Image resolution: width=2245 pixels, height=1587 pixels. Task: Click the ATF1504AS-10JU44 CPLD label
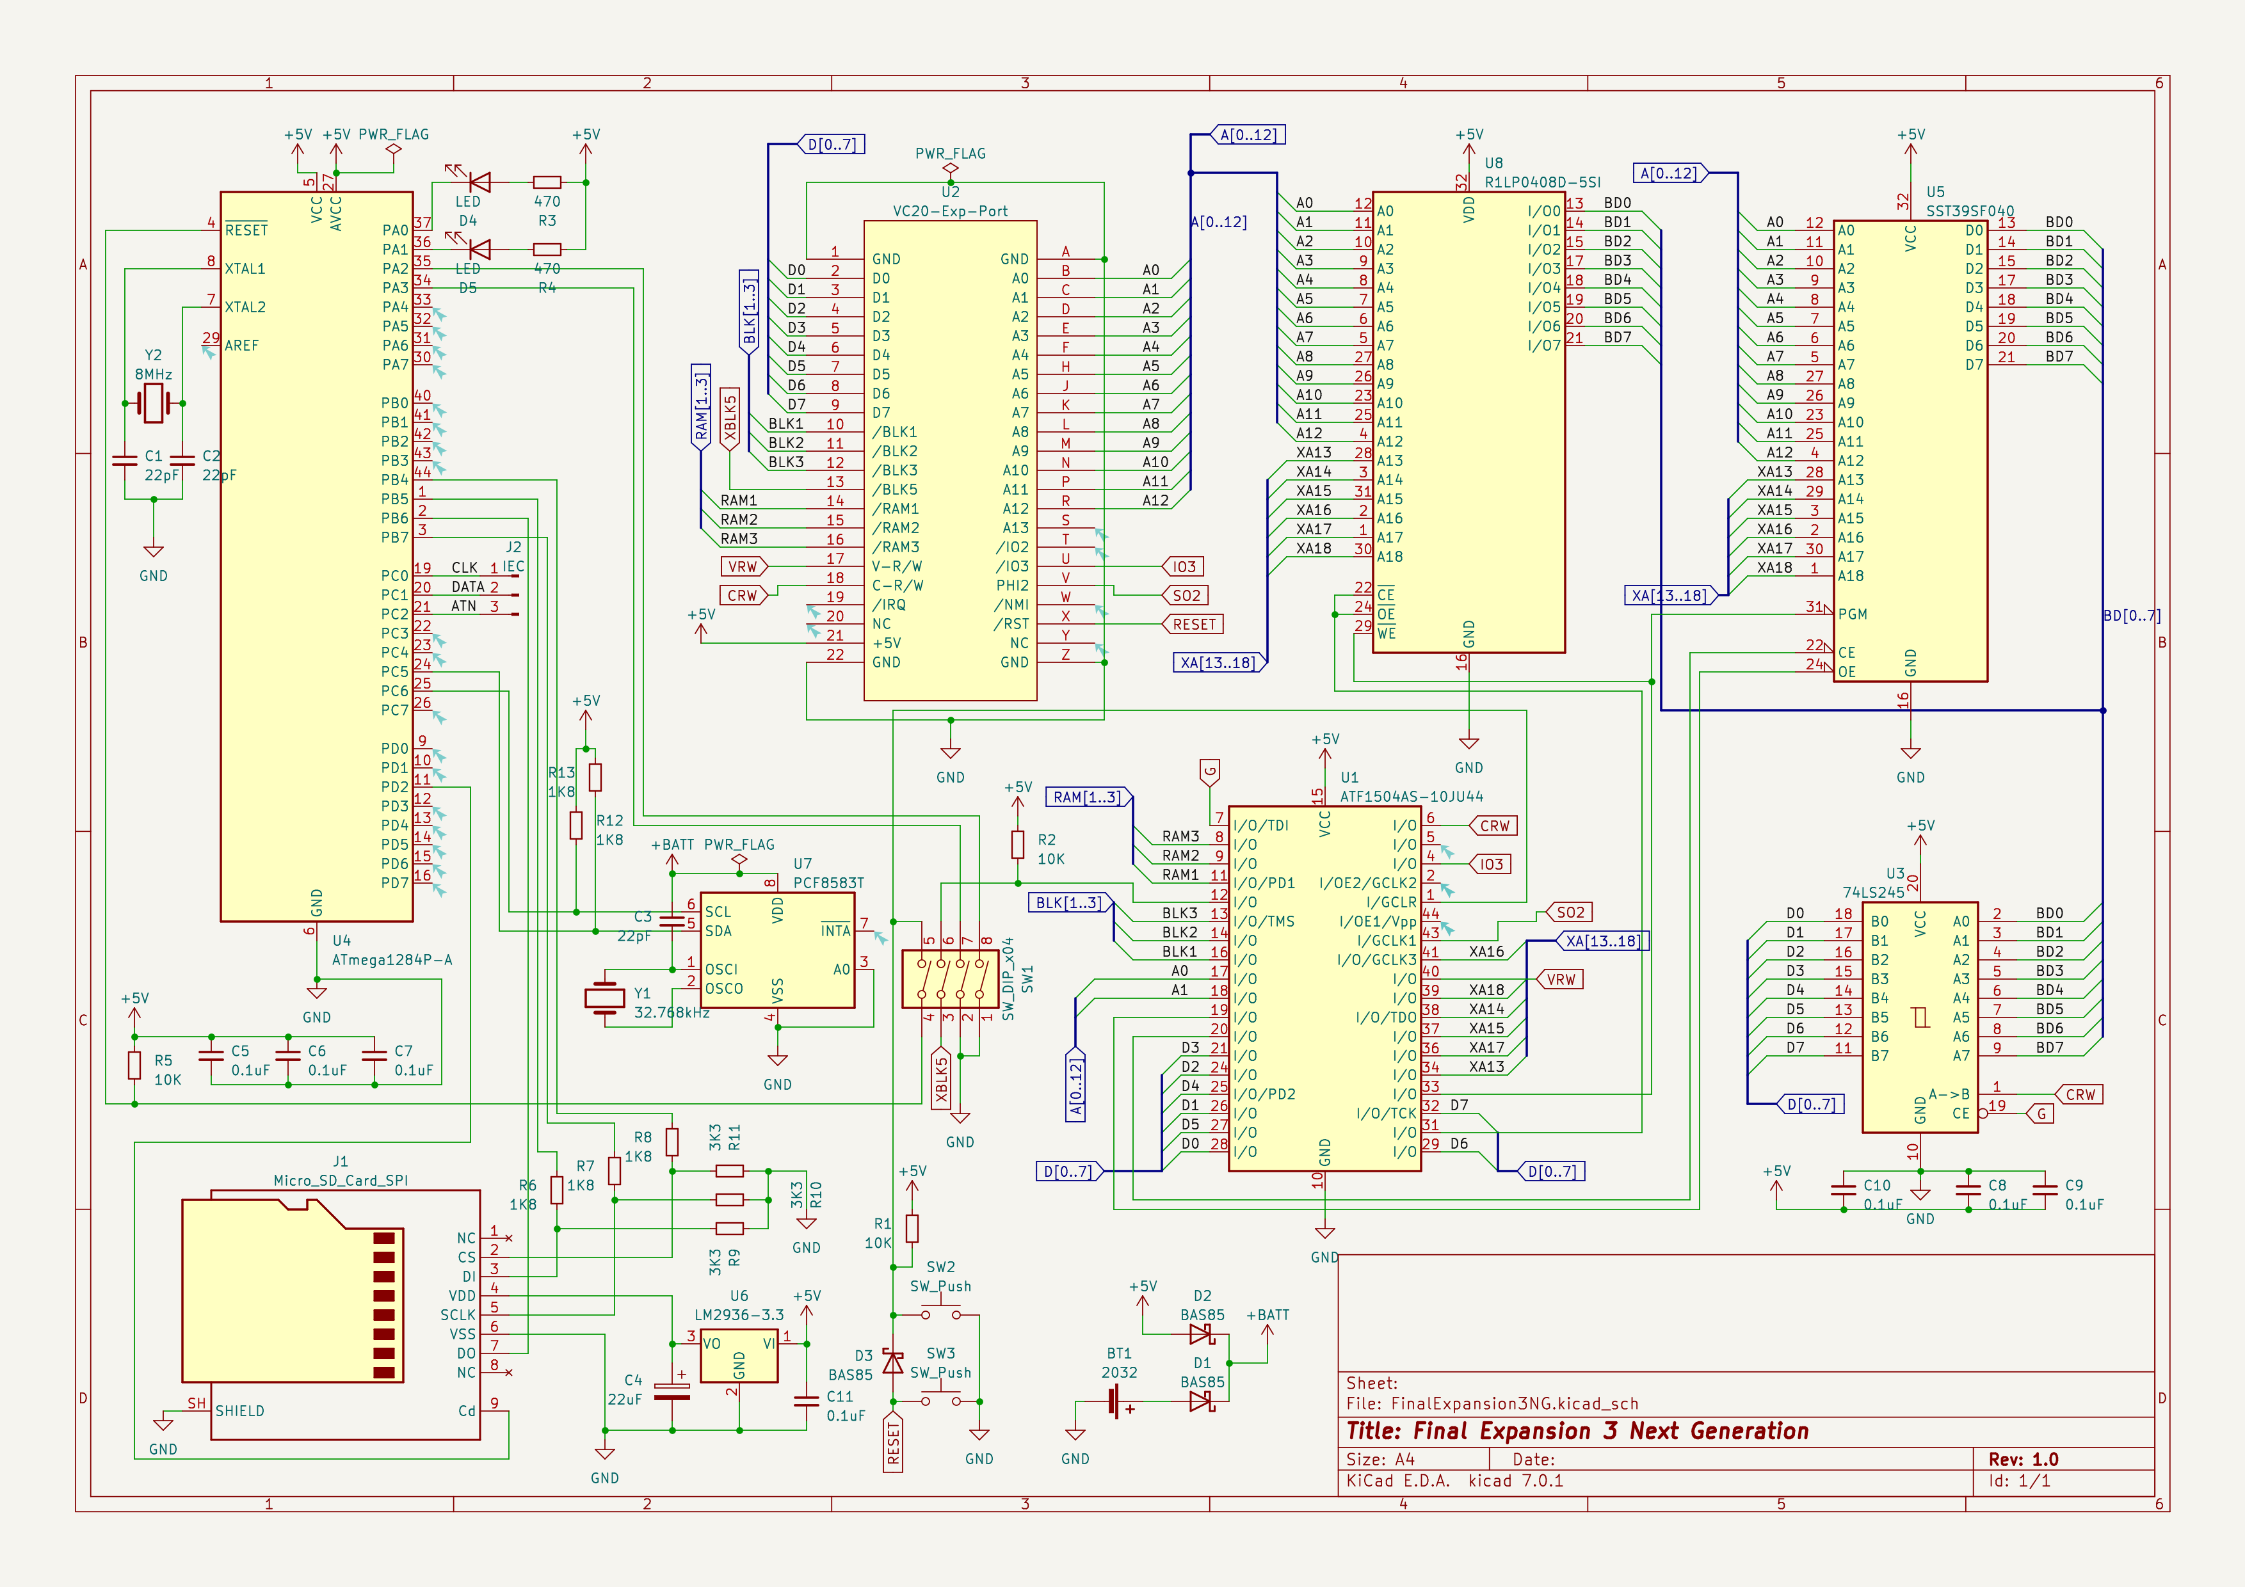click(x=1411, y=797)
